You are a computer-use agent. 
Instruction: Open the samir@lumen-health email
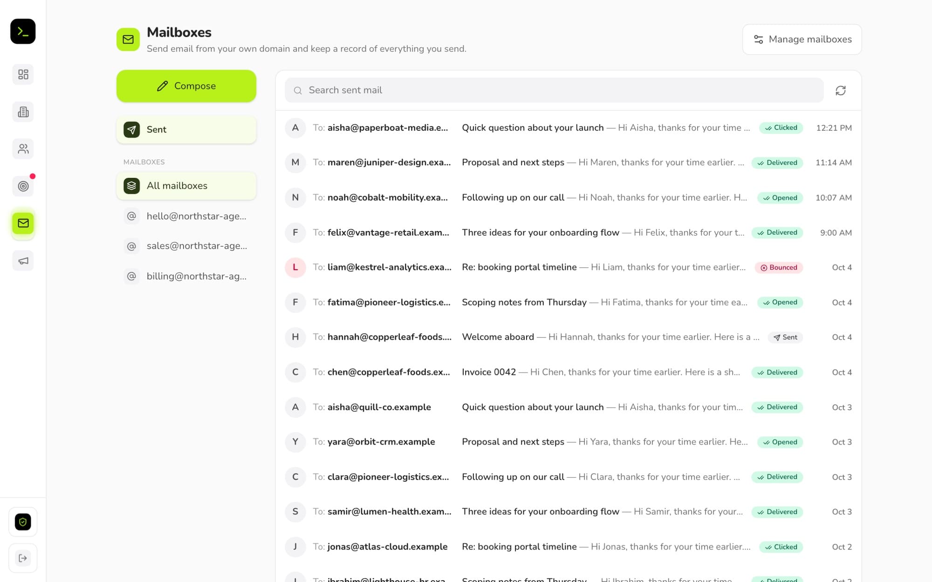(x=569, y=512)
